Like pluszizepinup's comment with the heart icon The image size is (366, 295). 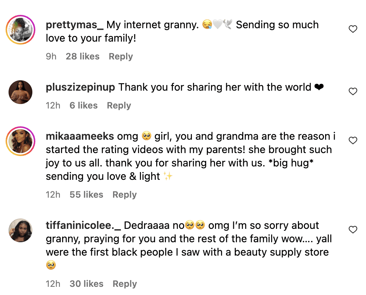pyautogui.click(x=353, y=91)
